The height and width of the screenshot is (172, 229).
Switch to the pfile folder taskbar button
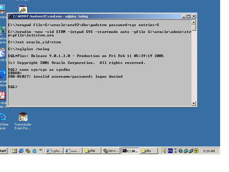(x=92, y=151)
